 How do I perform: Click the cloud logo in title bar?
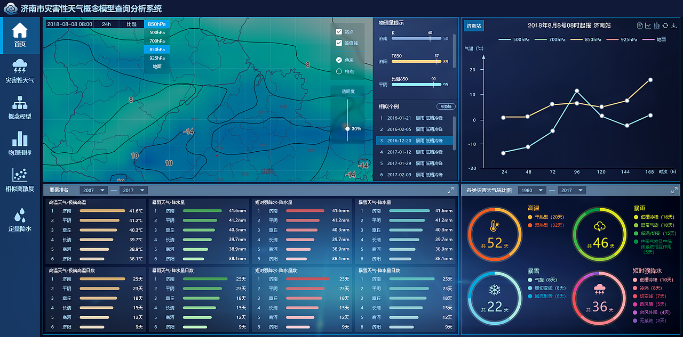point(10,9)
